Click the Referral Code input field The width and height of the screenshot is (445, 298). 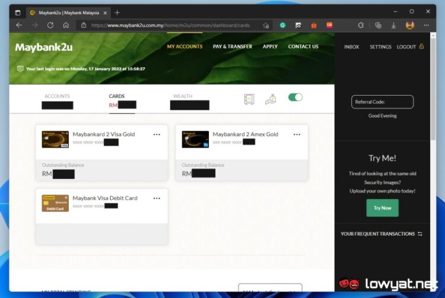[x=382, y=102]
